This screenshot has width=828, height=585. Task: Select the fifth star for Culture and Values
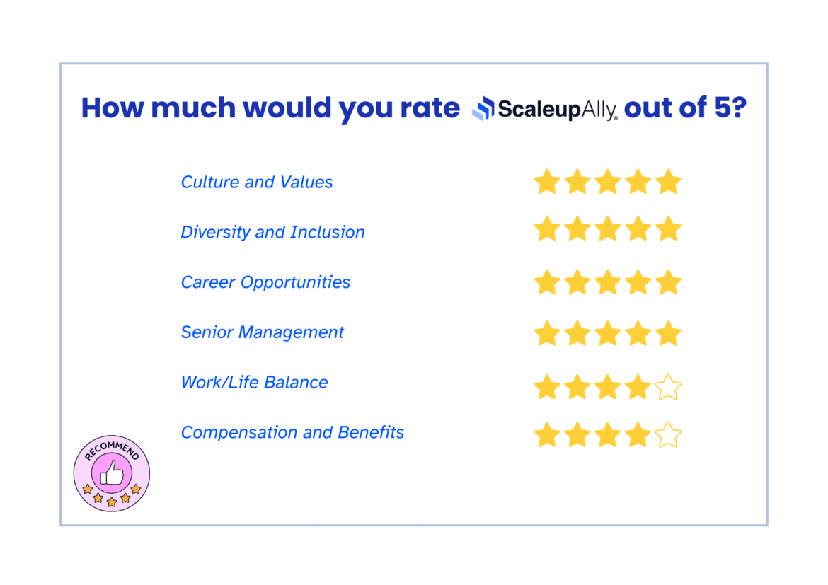pos(669,182)
